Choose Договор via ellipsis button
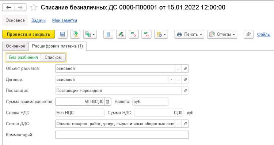 178,79
